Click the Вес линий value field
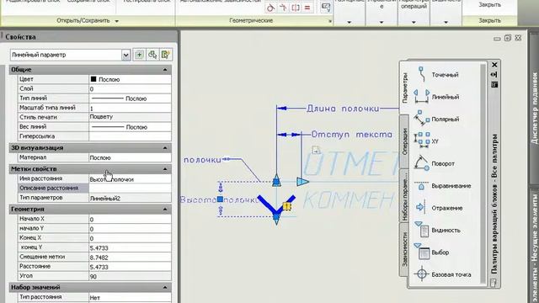The height and width of the screenshot is (303, 539). (x=130, y=127)
